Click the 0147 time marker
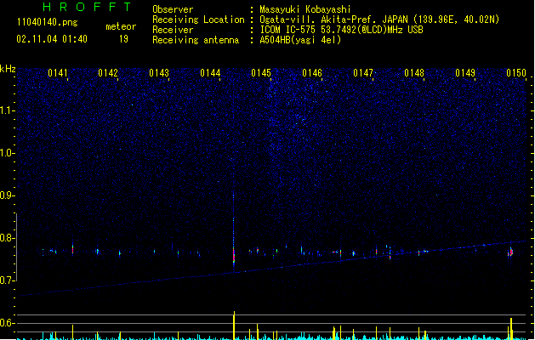The image size is (535, 340). tap(363, 73)
